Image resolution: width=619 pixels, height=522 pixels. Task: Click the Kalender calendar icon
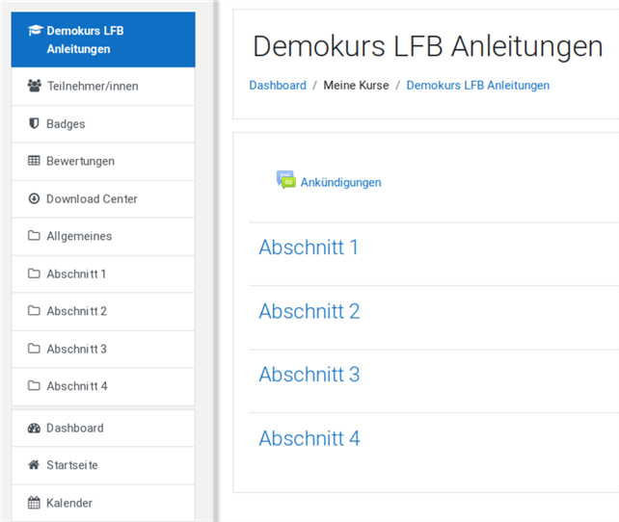point(35,503)
